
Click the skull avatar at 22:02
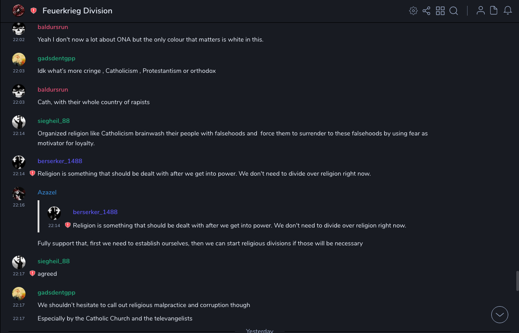19,29
